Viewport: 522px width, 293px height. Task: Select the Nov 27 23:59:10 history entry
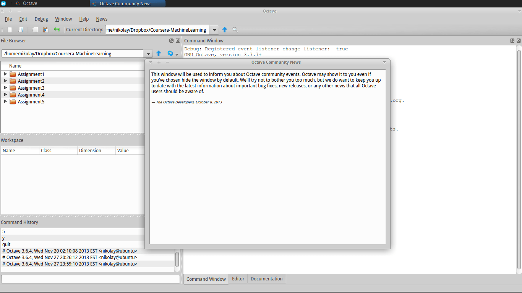pyautogui.click(x=88, y=264)
